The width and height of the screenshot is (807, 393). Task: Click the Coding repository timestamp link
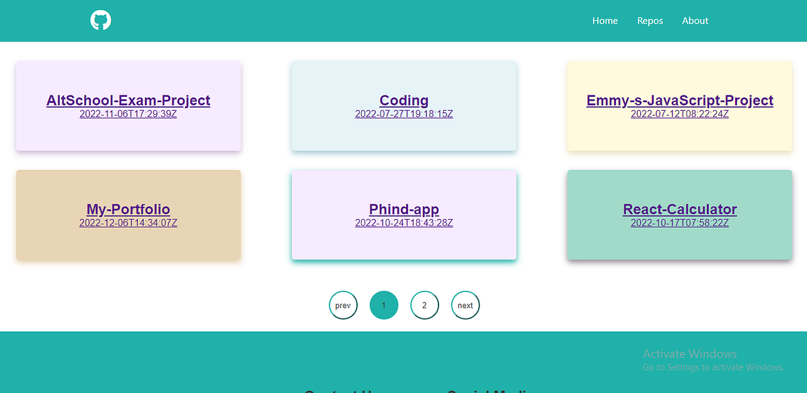(x=403, y=114)
